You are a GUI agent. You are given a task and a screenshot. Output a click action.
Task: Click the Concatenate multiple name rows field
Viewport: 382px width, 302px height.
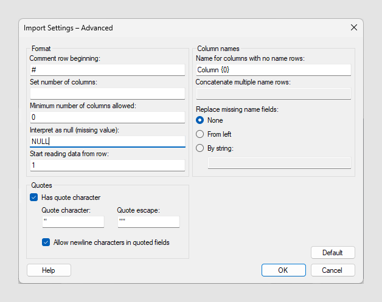point(274,94)
